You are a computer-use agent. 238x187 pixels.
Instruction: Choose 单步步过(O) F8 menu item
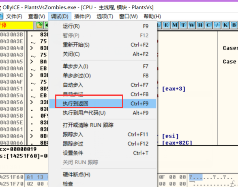click(x=103, y=75)
